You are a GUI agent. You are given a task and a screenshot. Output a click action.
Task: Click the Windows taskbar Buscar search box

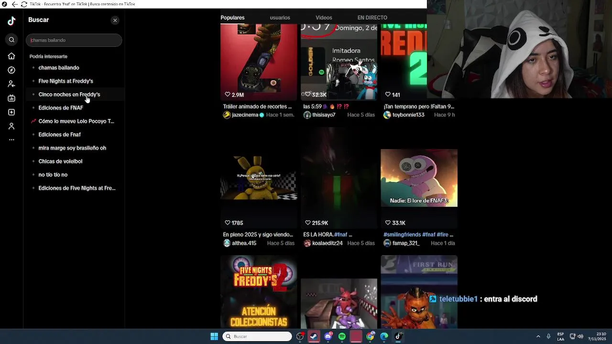point(257,336)
